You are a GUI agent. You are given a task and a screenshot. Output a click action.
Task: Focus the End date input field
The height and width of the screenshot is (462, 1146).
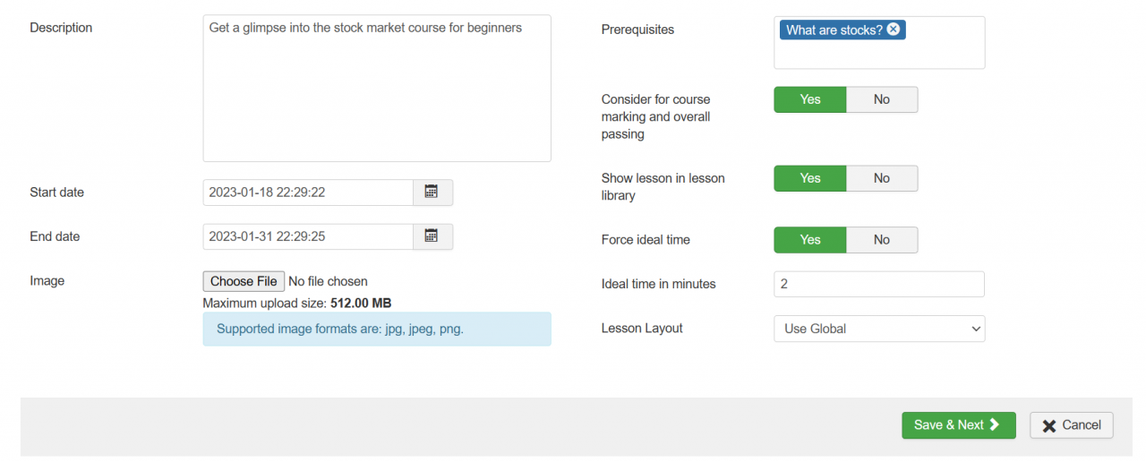307,236
